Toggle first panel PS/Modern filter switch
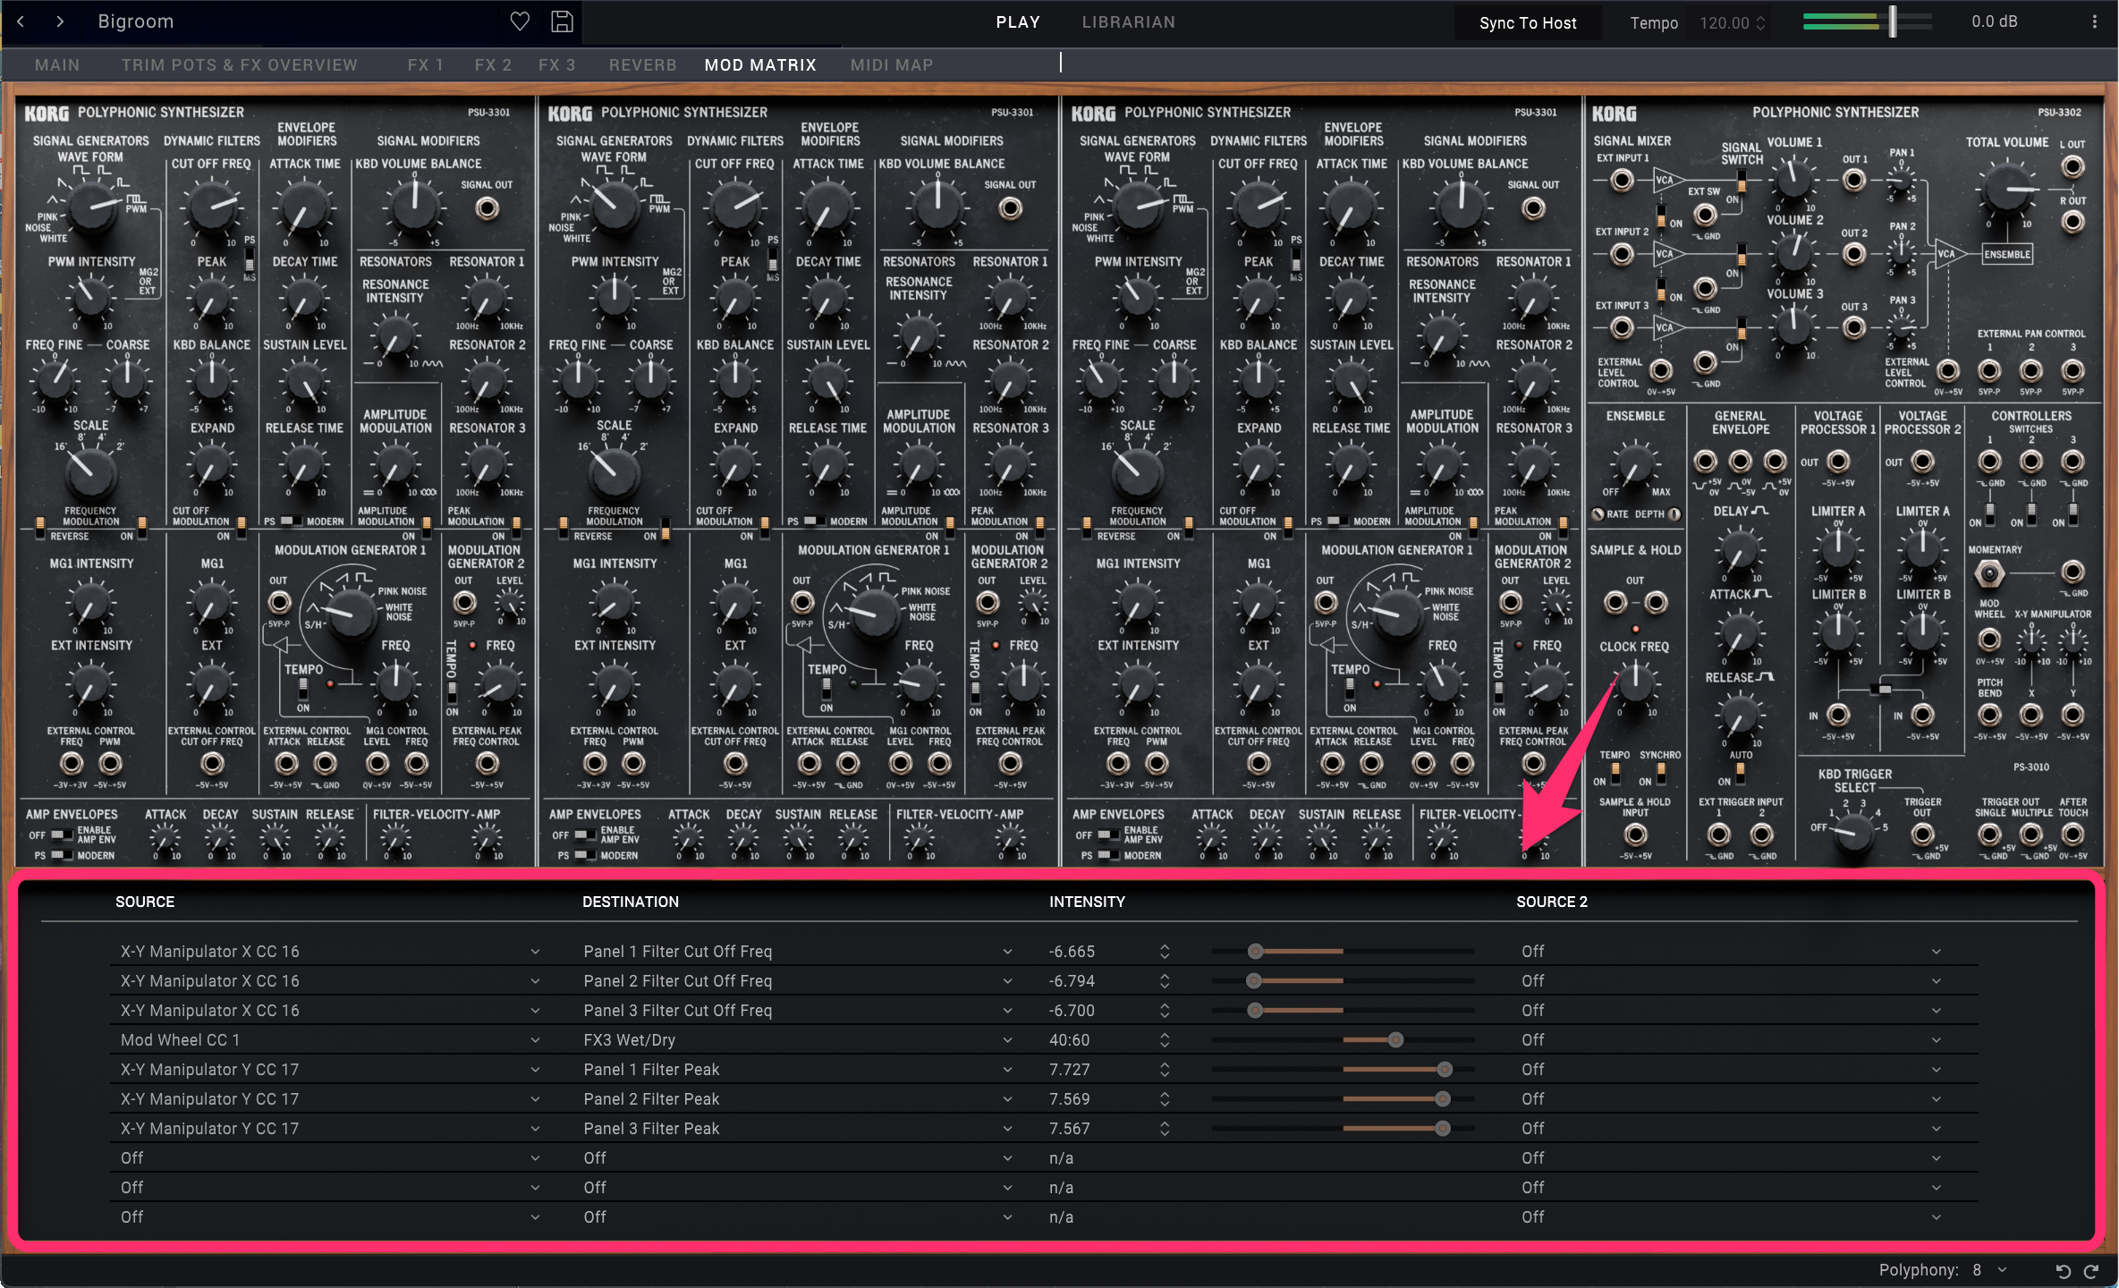This screenshot has height=1288, width=2119. point(291,521)
